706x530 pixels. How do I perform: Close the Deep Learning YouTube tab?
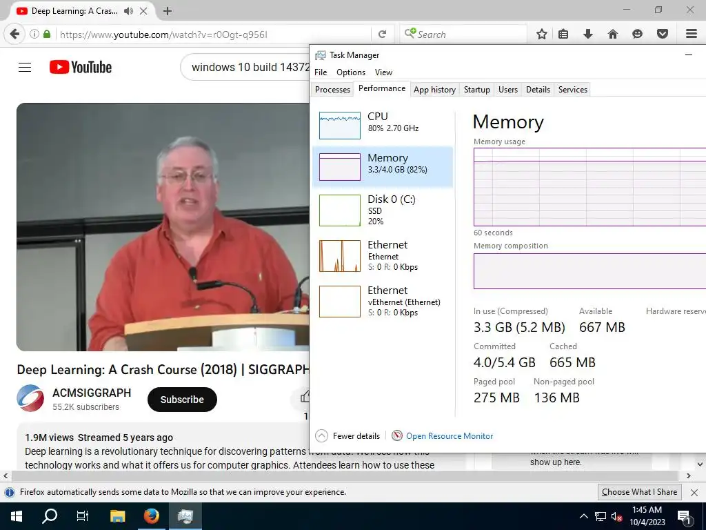coord(143,11)
